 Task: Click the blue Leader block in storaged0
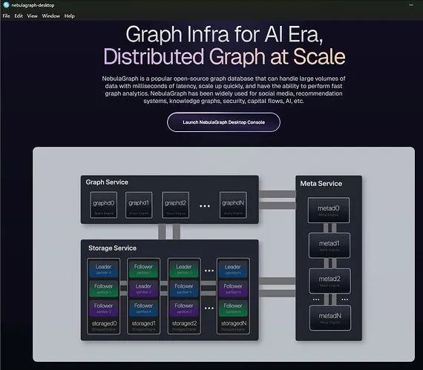pos(104,268)
